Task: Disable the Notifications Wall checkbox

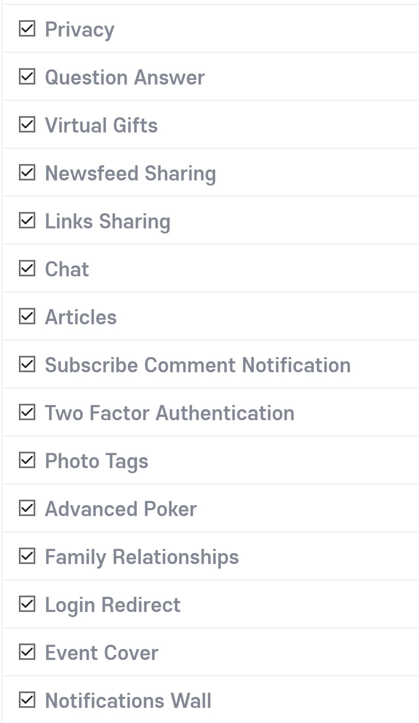Action: coord(27,700)
